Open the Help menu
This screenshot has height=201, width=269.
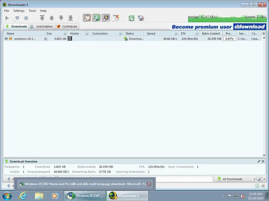point(43,11)
